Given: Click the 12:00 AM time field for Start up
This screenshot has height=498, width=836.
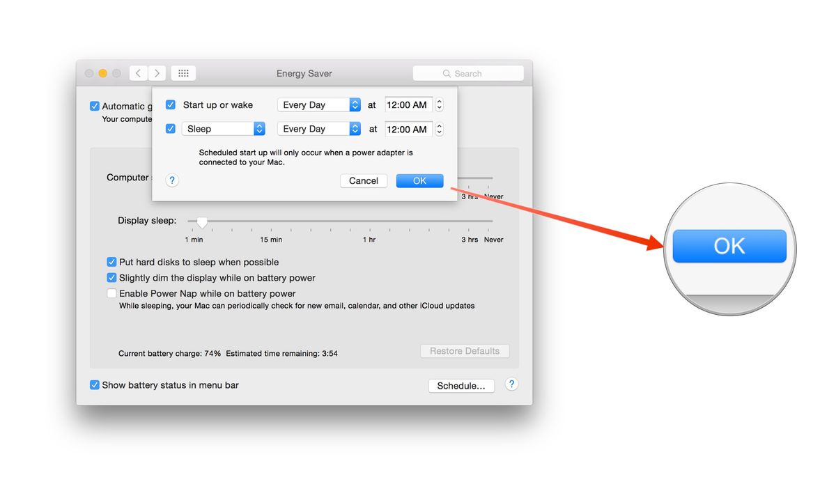Looking at the screenshot, I should (x=408, y=104).
